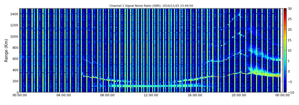Click the colorbar 30 label

click(290, 9)
